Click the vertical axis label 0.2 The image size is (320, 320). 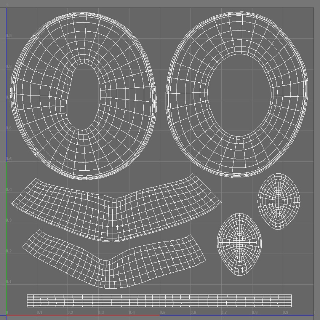tap(9, 251)
